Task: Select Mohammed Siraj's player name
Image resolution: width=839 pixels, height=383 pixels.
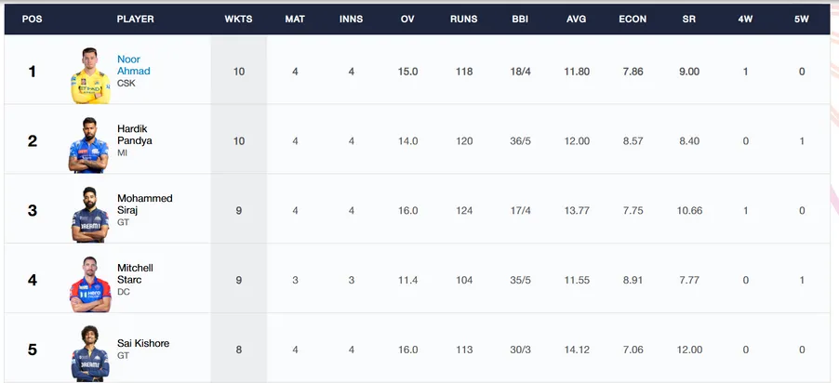Action: [x=144, y=205]
